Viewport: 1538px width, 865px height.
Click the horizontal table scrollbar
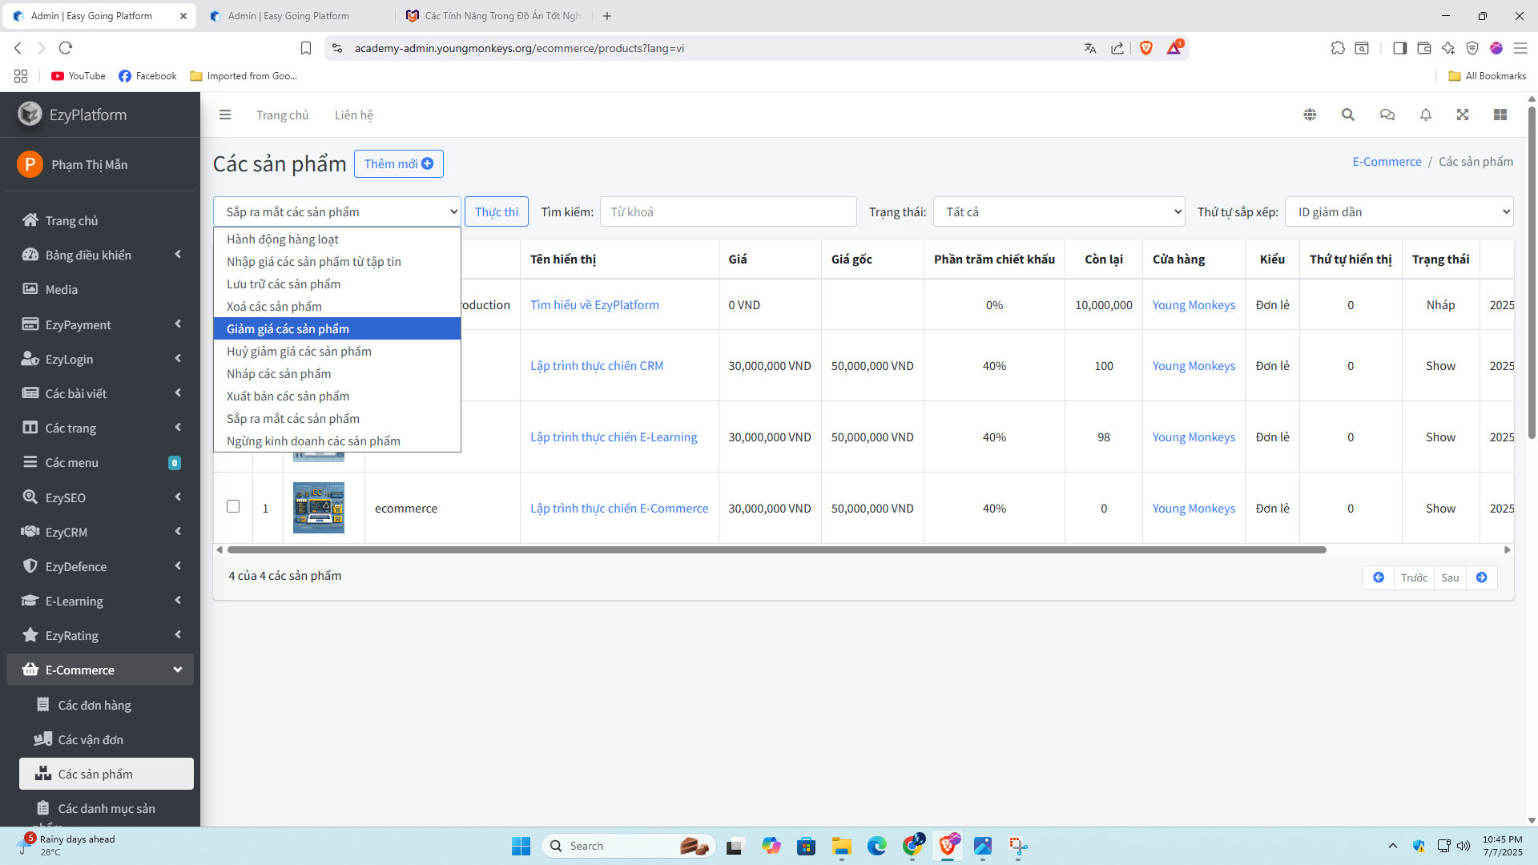[x=777, y=549]
